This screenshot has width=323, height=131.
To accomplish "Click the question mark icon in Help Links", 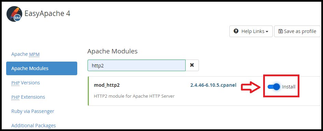I will tap(236, 31).
